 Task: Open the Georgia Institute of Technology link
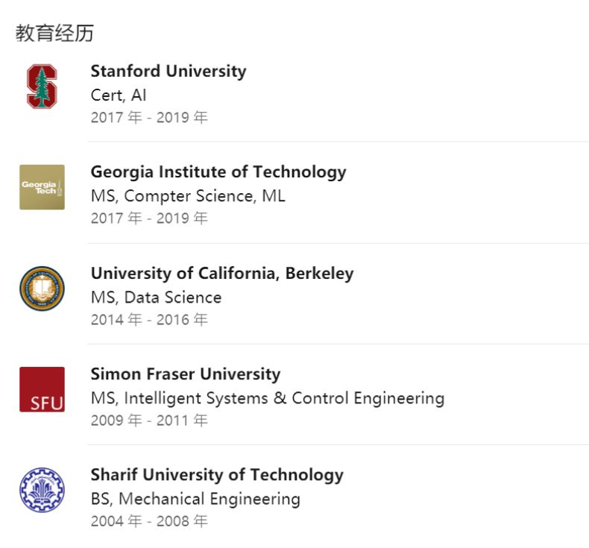coord(218,172)
